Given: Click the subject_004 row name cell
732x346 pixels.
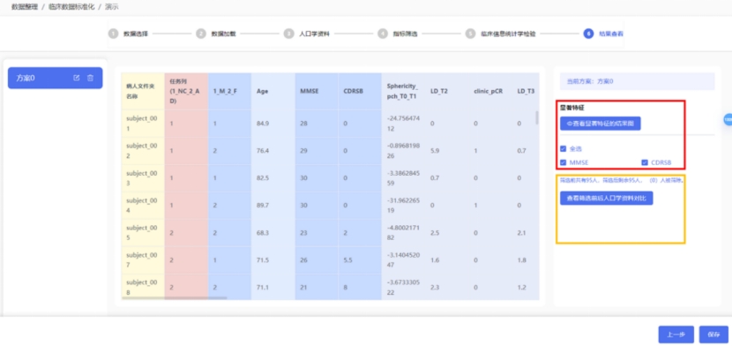Looking at the screenshot, I should (142, 205).
